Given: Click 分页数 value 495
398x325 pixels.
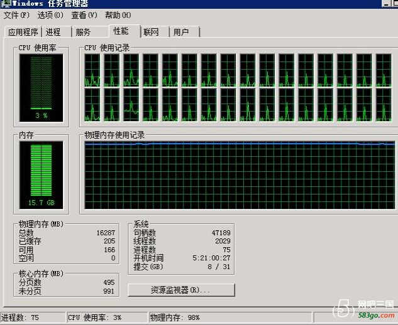Looking at the screenshot, I should (109, 282).
